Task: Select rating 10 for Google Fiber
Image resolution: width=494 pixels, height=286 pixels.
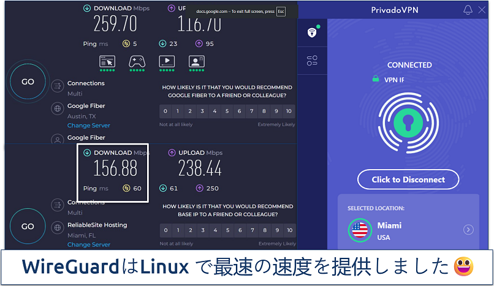Action: coord(289,111)
